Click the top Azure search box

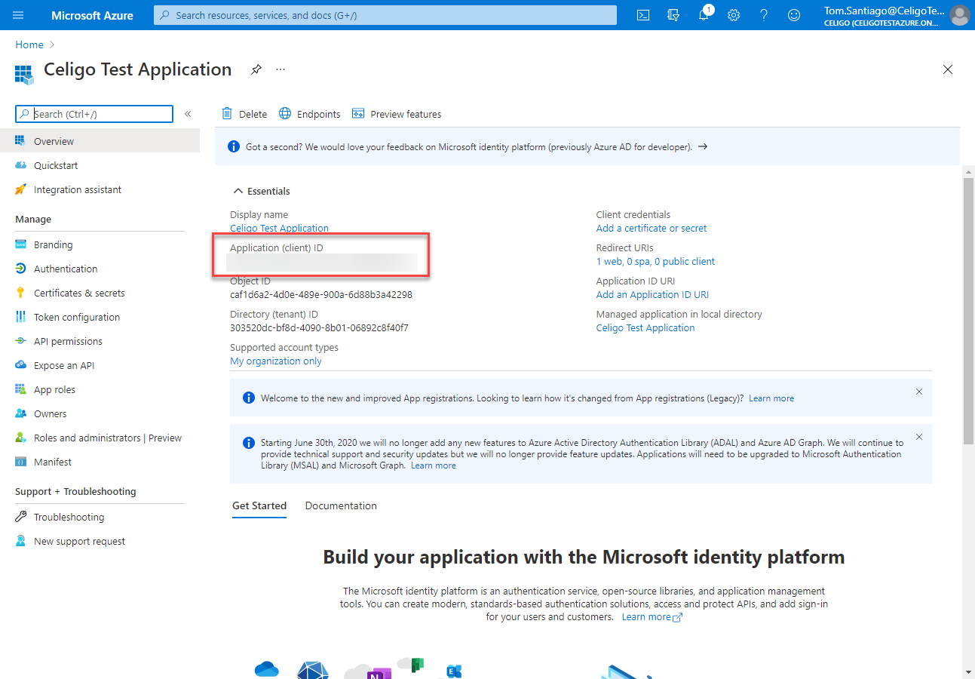click(385, 15)
